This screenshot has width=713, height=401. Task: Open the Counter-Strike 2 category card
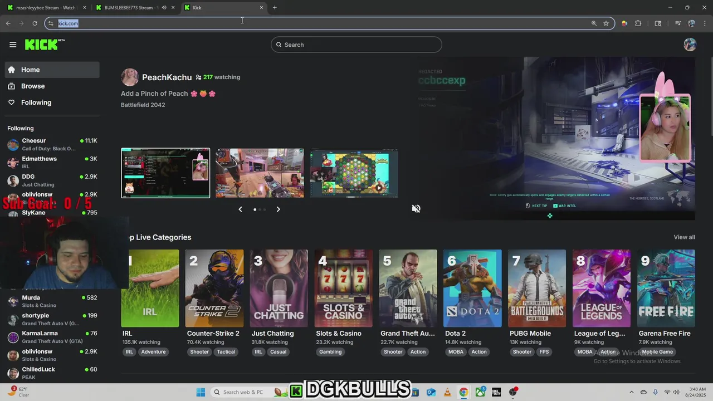[214, 288]
